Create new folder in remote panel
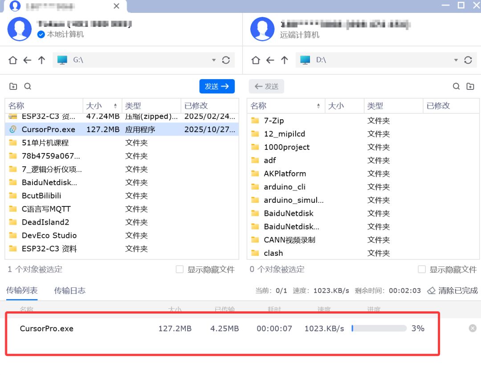481x375 pixels. pos(470,86)
